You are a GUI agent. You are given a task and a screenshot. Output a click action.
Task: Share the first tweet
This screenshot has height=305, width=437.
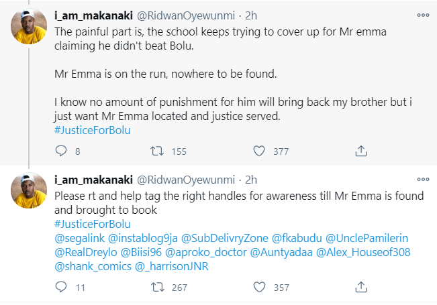[x=360, y=151]
